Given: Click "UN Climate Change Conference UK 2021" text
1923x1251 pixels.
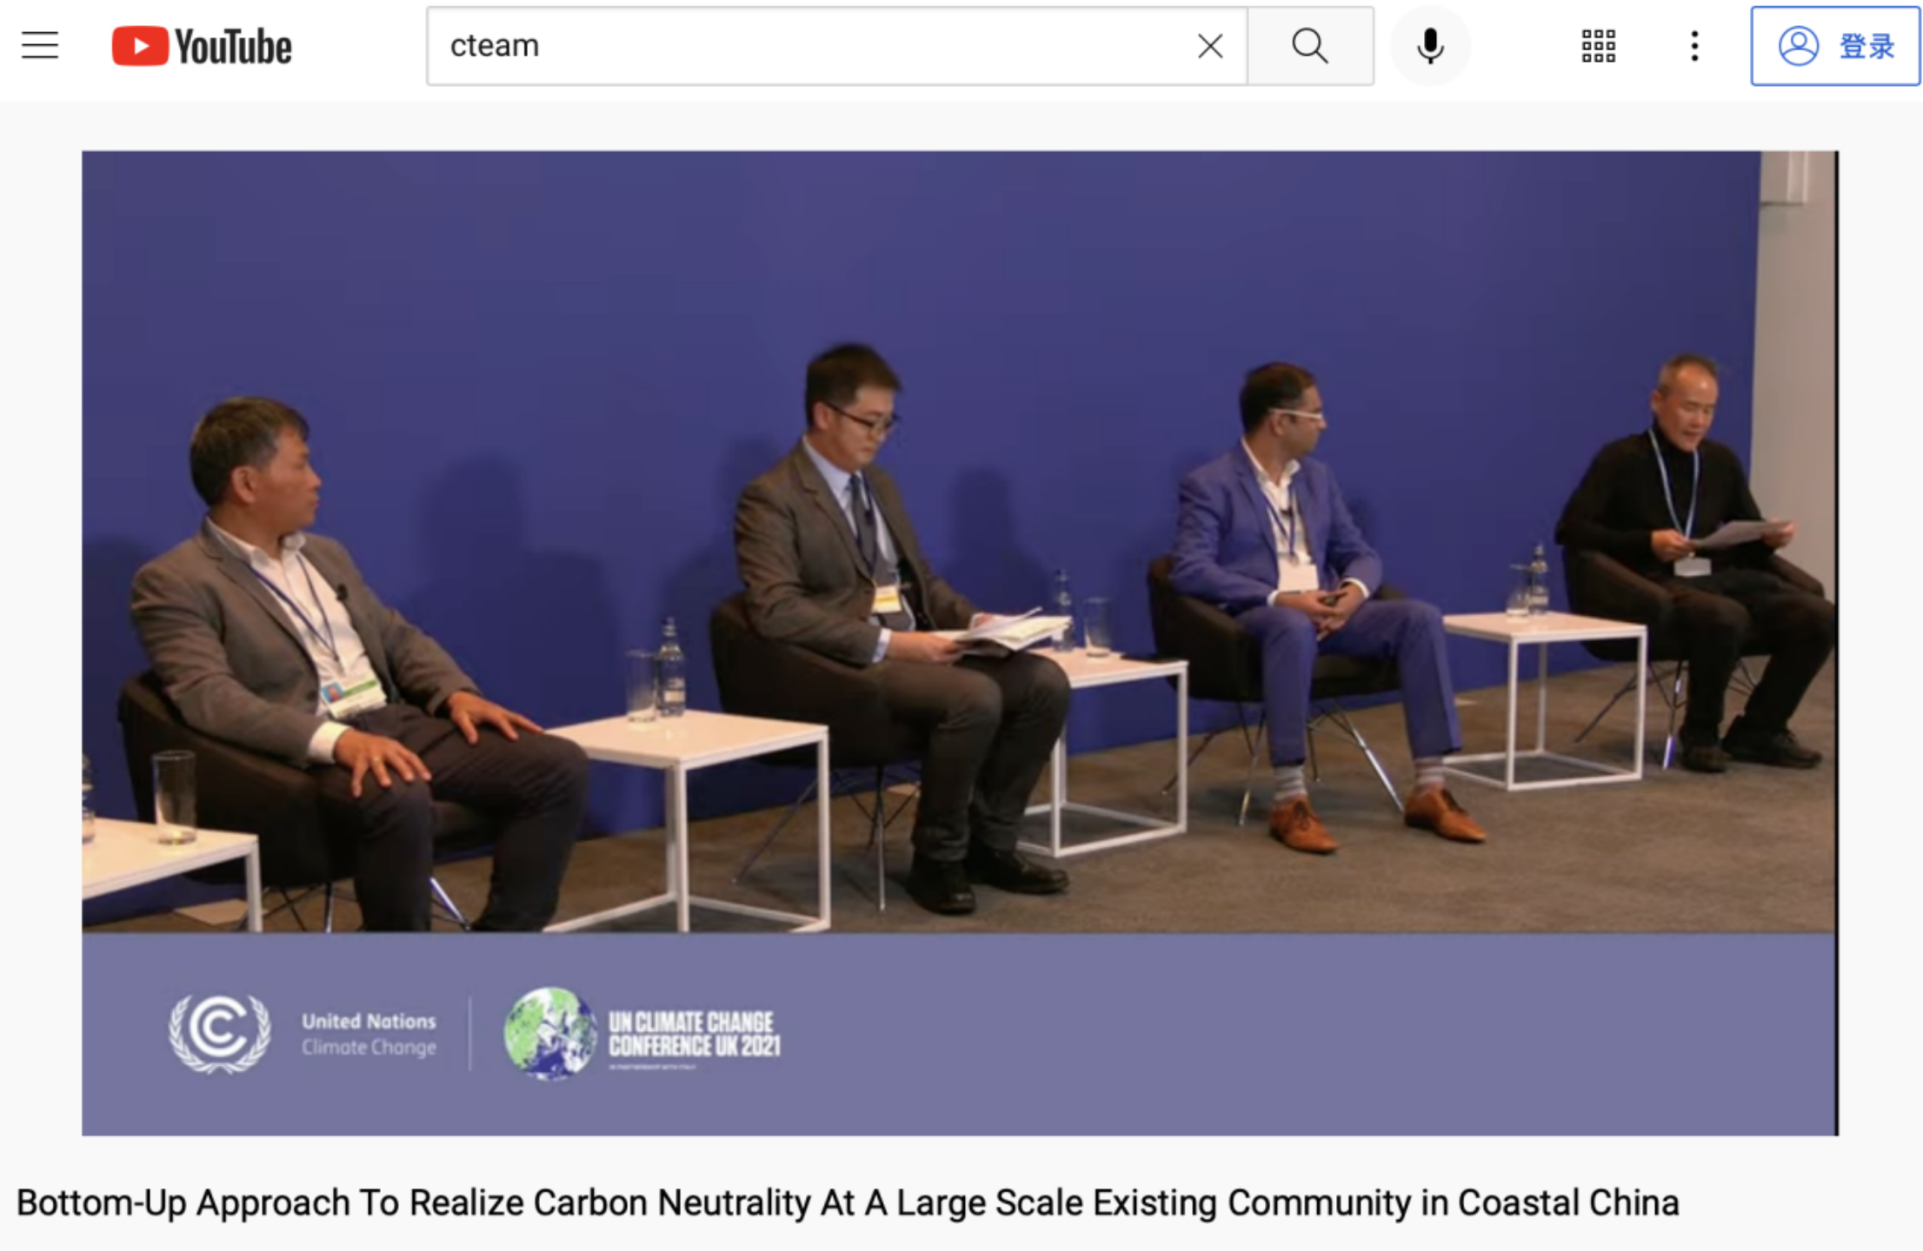Looking at the screenshot, I should click(x=694, y=1034).
